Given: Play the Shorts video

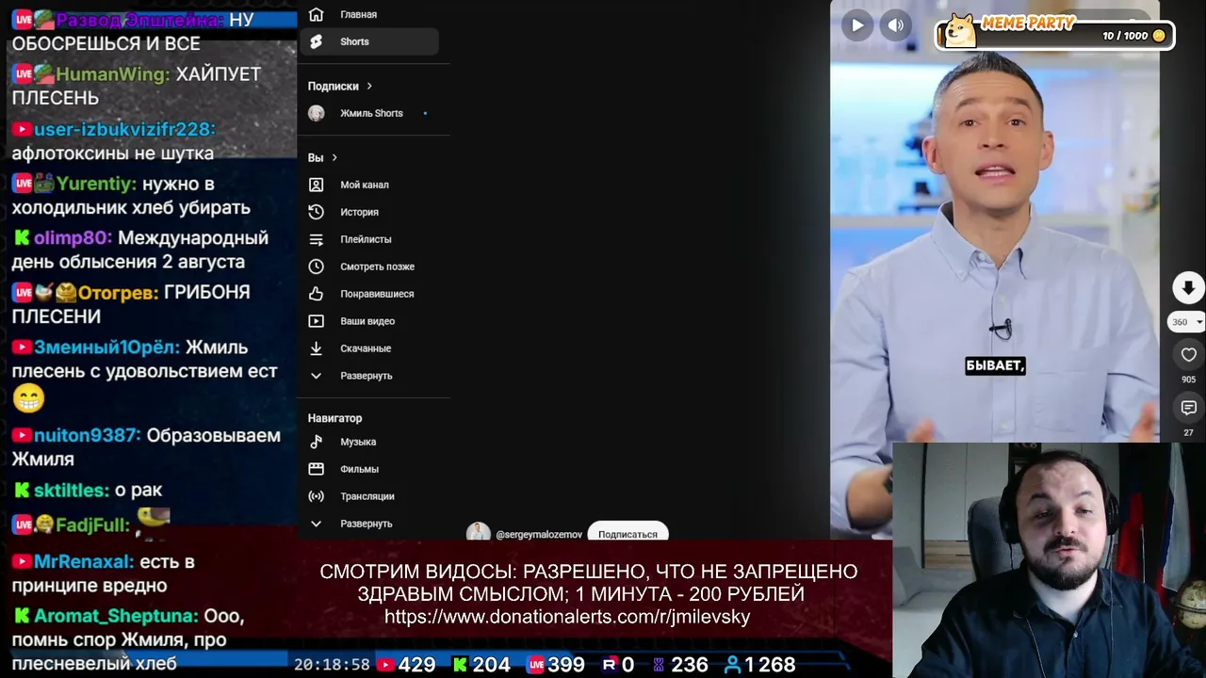Looking at the screenshot, I should click(x=857, y=25).
